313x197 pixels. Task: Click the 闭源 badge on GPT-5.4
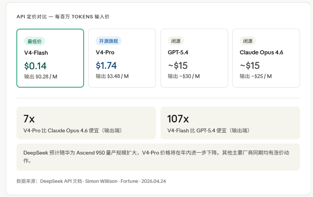176,41
